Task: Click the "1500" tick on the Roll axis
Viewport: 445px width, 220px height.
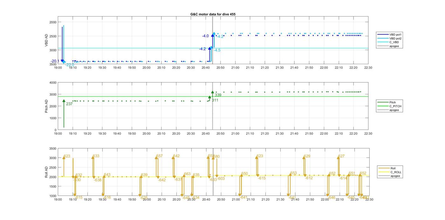Action: pyautogui.click(x=53, y=186)
